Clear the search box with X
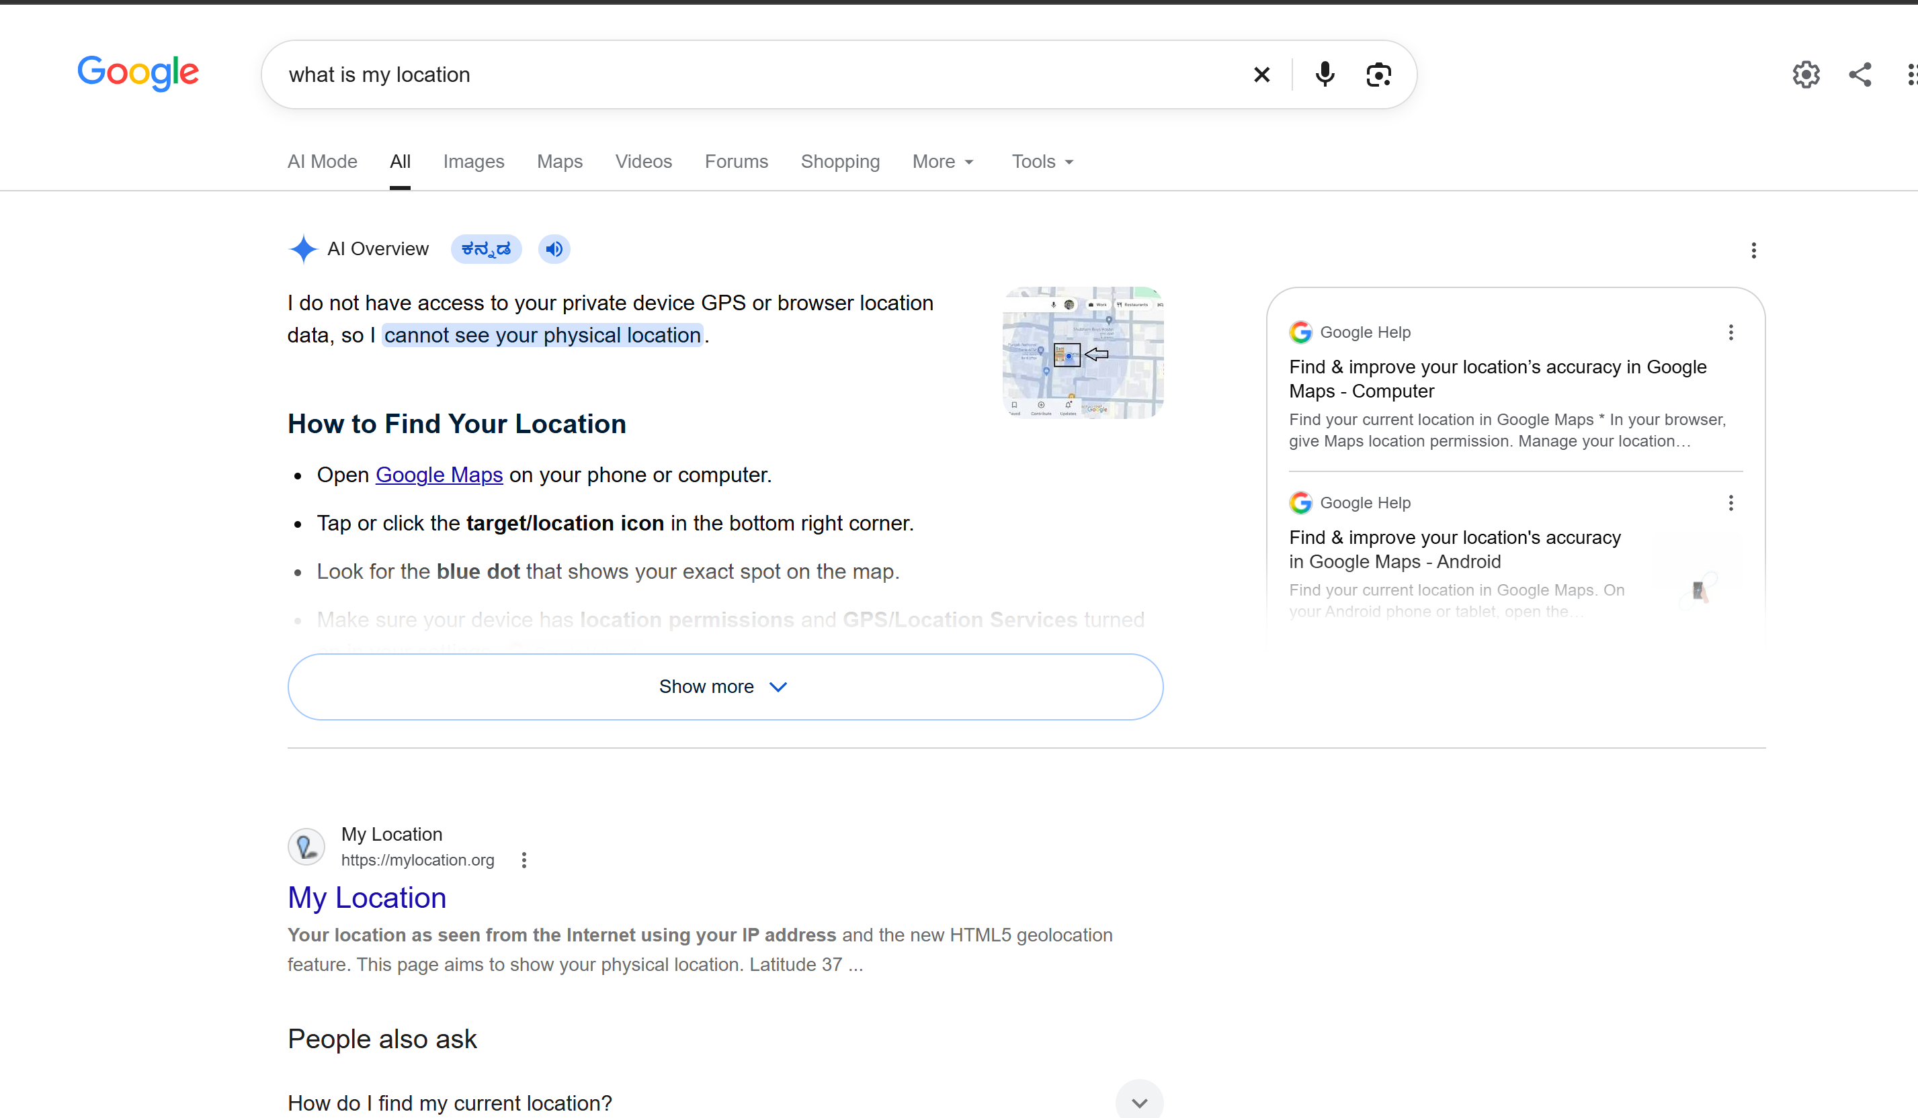Screen dimensions: 1918x1118 (x=1261, y=75)
